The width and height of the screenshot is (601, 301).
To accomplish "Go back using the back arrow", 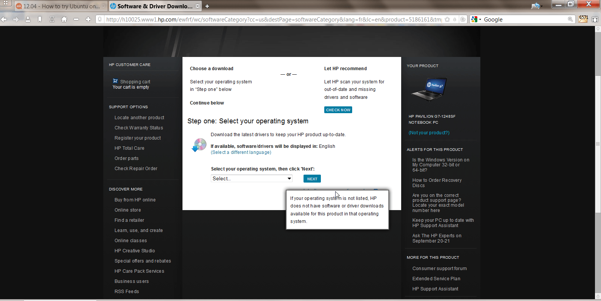I will point(4,19).
